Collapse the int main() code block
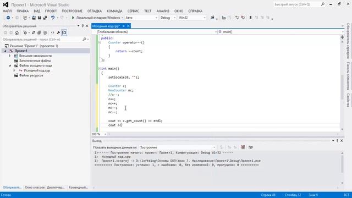Image resolution: width=352 pixels, height=198 pixels. [99, 68]
